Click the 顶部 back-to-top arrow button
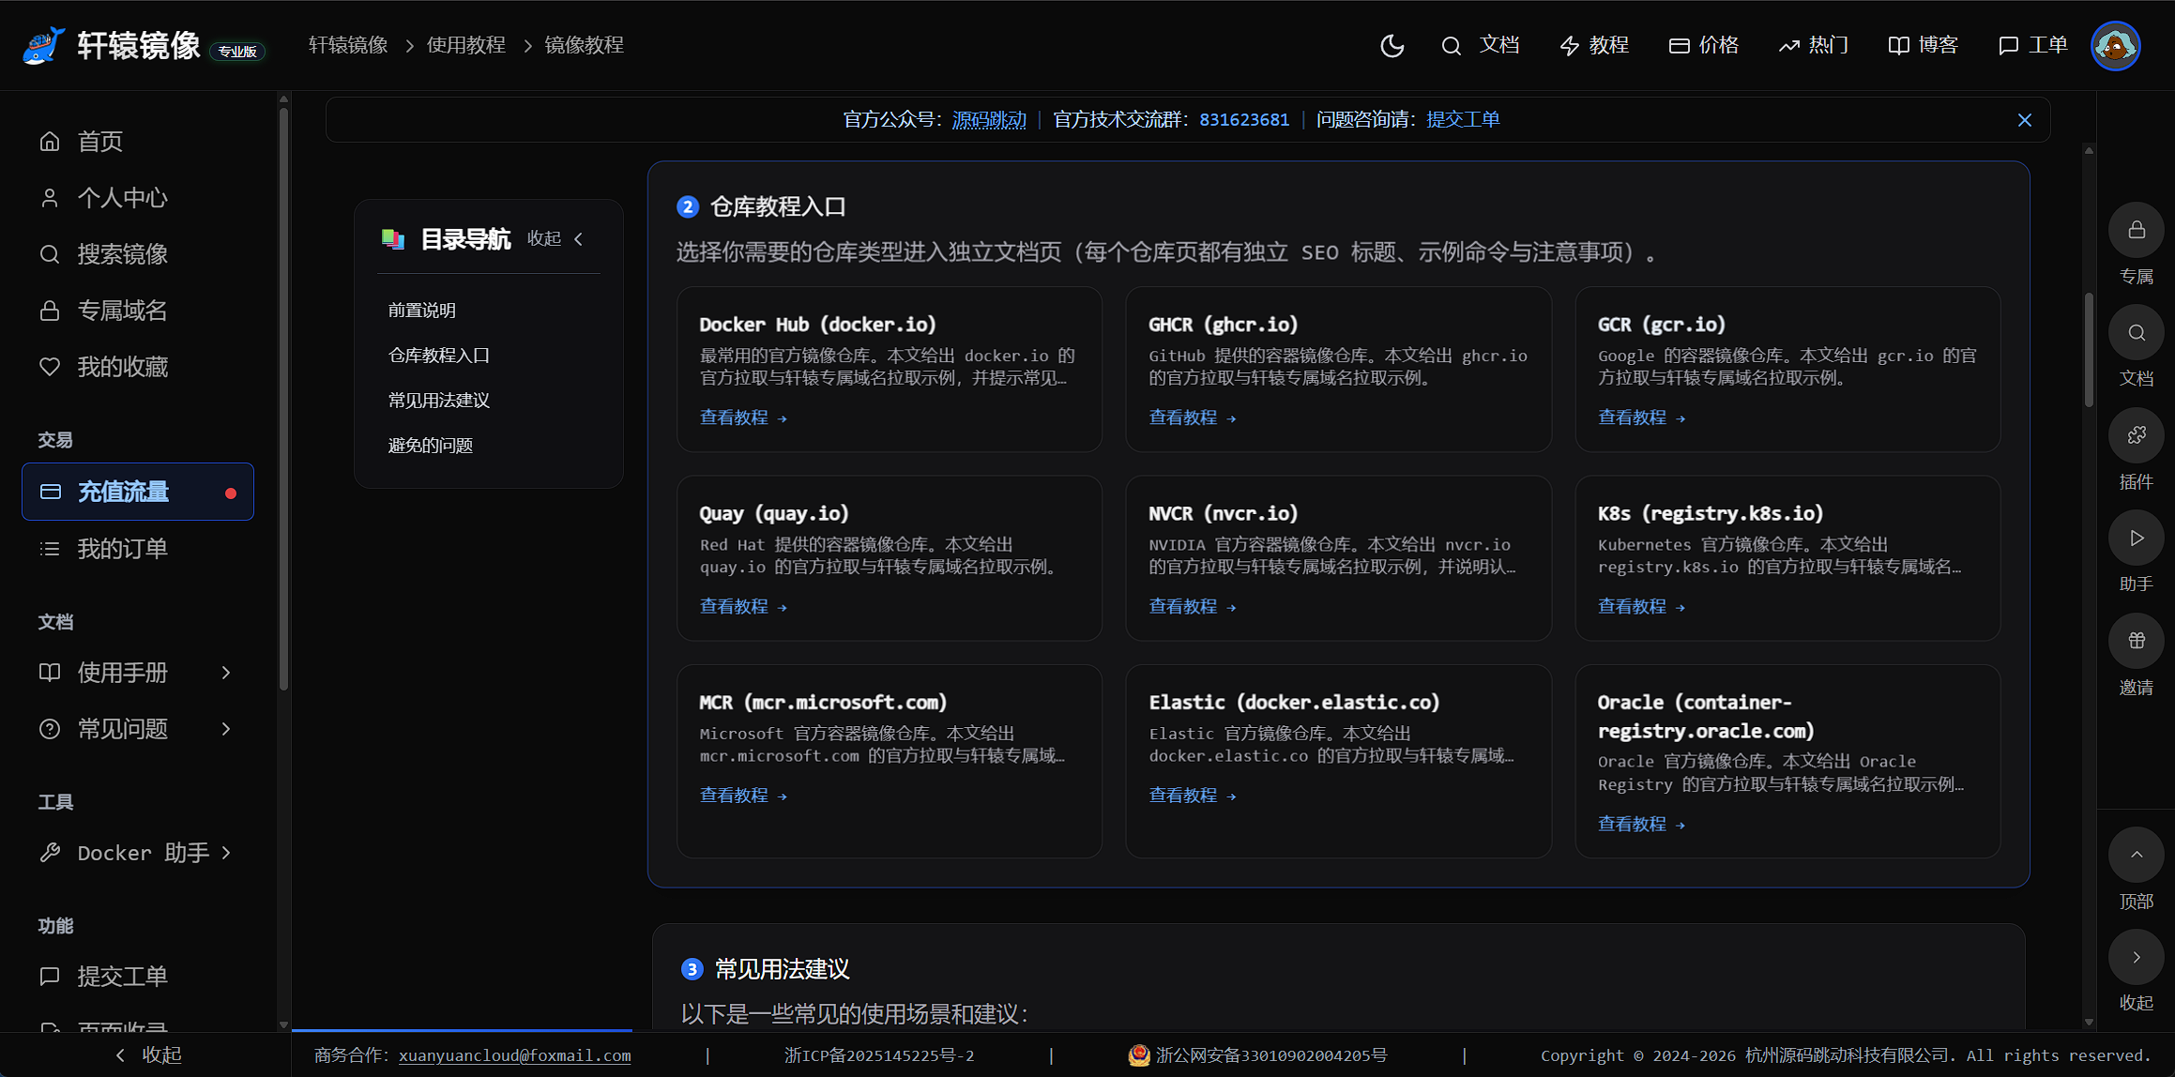2175x1077 pixels. click(2137, 855)
